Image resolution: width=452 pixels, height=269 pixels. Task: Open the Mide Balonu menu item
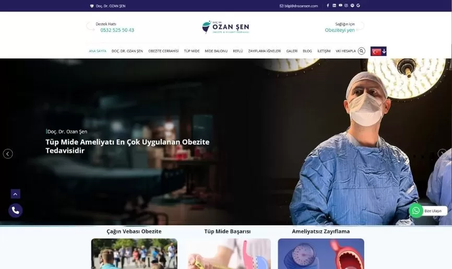(x=216, y=51)
